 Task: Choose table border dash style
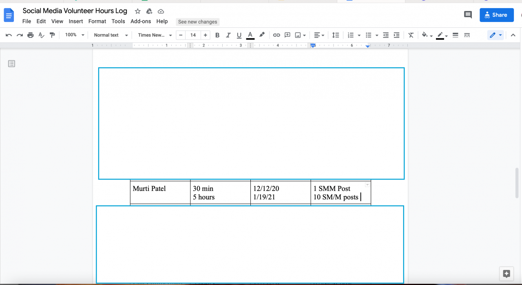pos(467,35)
